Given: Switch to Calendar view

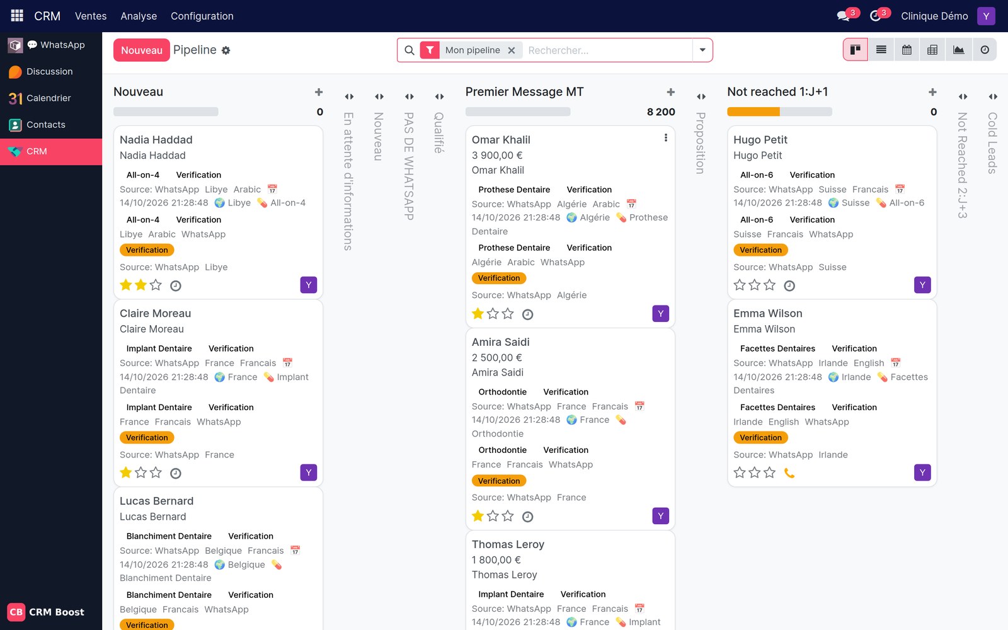Looking at the screenshot, I should (x=907, y=50).
